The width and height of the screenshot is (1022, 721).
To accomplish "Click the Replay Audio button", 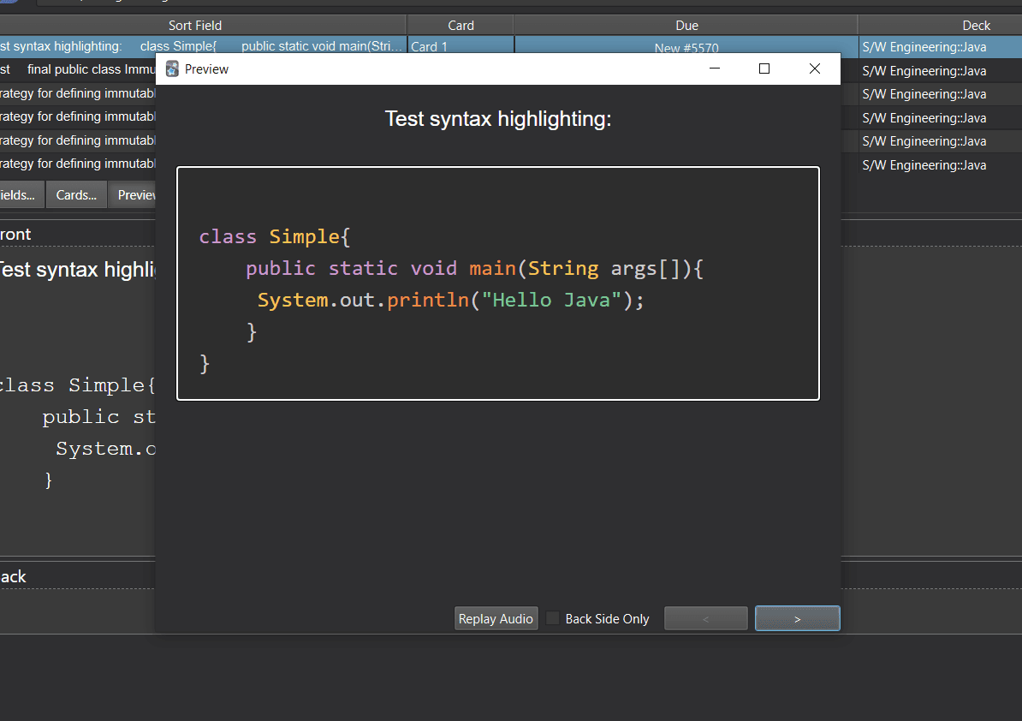I will coord(496,618).
